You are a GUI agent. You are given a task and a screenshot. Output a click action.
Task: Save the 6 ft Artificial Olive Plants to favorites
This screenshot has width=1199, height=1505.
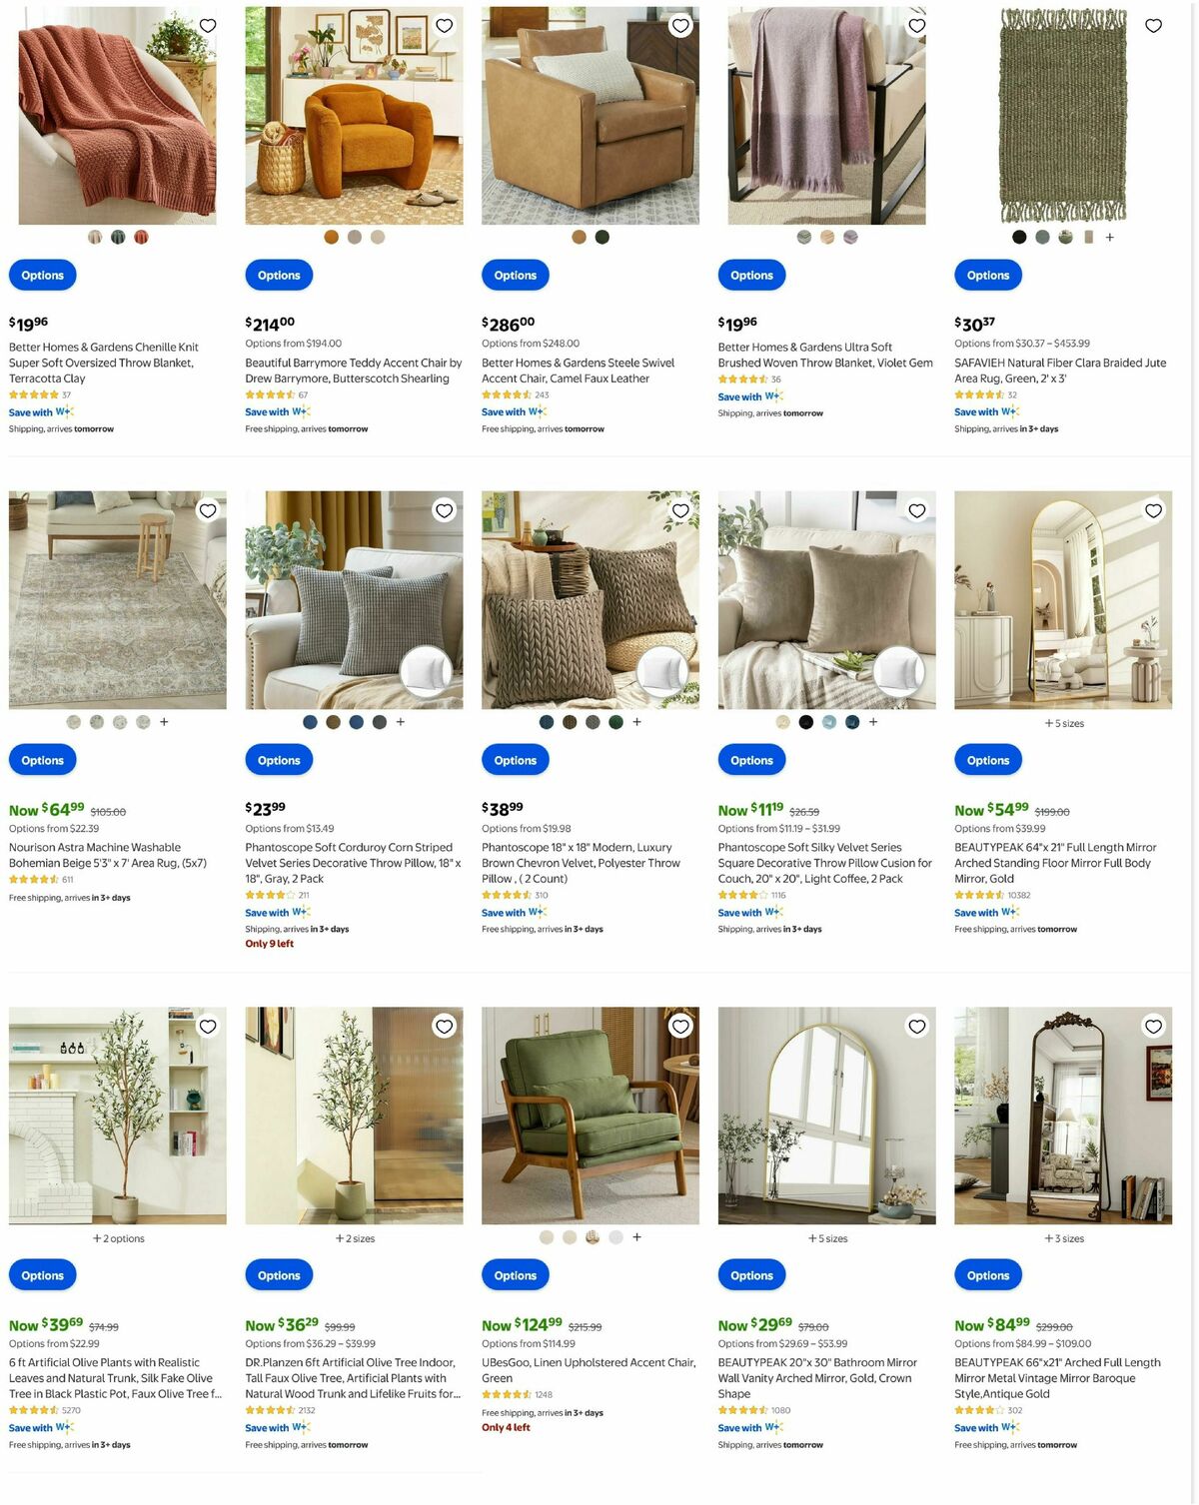coord(208,1026)
